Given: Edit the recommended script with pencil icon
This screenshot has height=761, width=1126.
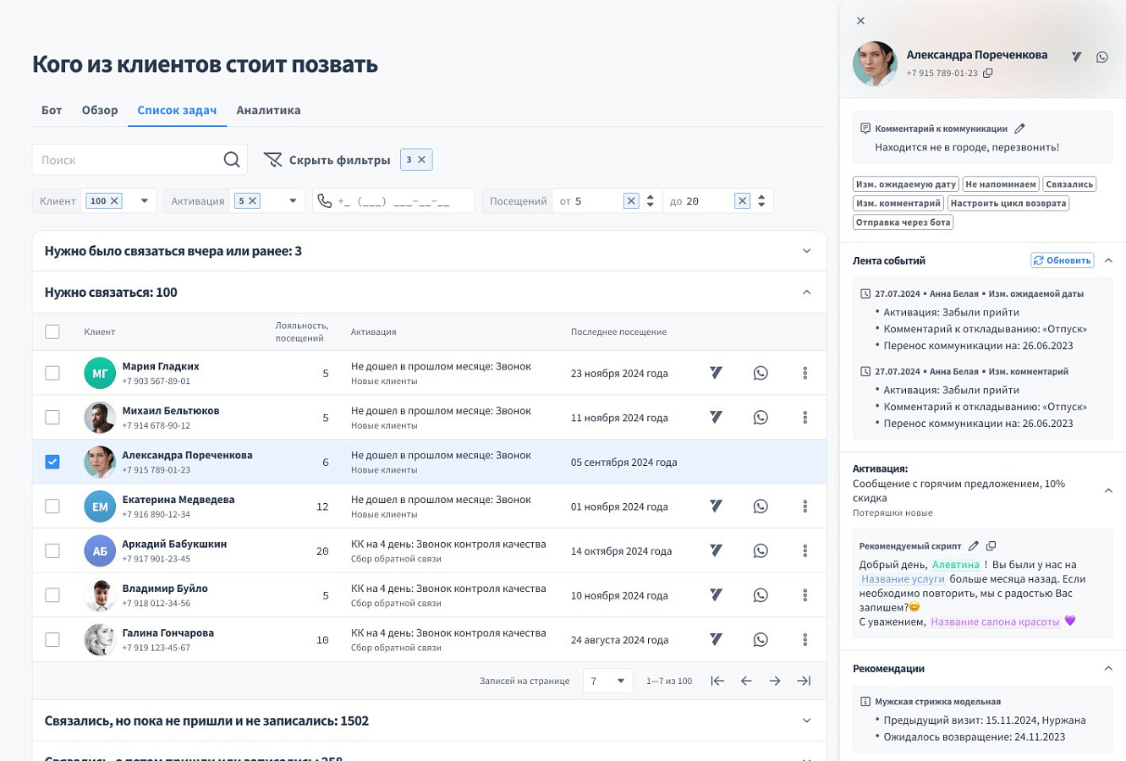Looking at the screenshot, I should click(973, 546).
